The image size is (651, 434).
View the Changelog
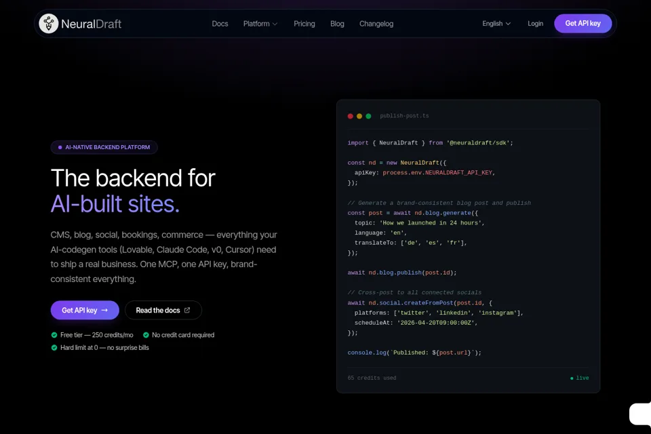(x=376, y=24)
